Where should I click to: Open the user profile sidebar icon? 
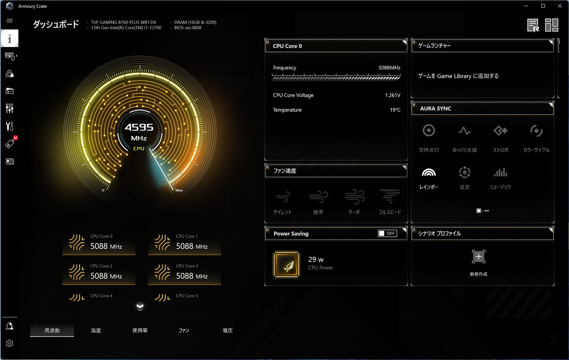tap(10, 326)
